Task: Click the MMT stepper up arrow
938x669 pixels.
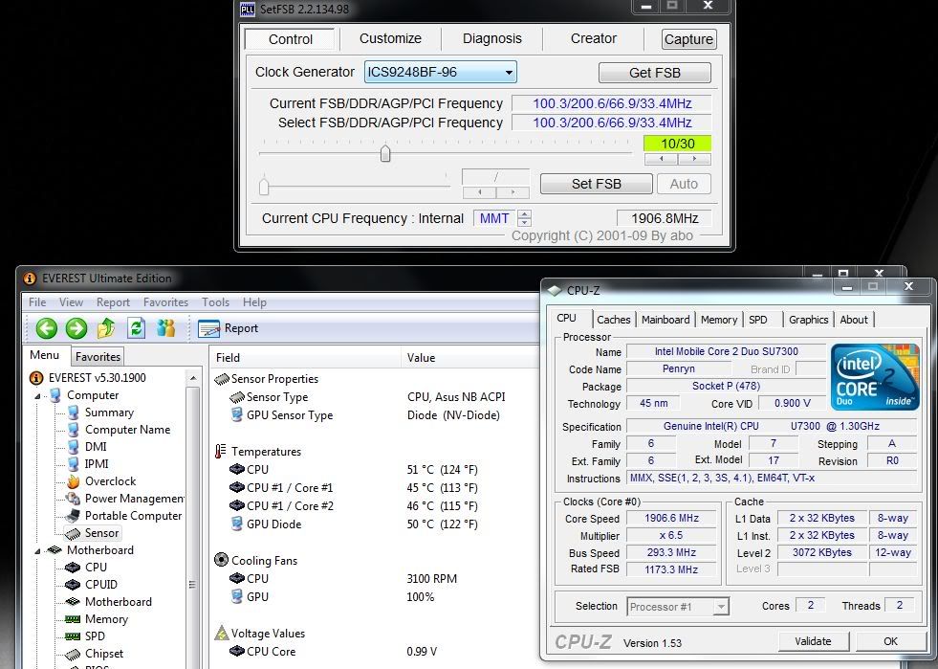Action: pyautogui.click(x=524, y=213)
